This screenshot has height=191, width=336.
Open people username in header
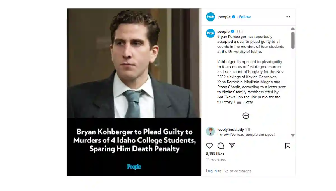pyautogui.click(x=224, y=17)
